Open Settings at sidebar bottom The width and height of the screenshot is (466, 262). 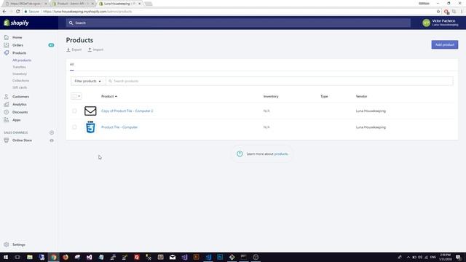click(x=19, y=245)
